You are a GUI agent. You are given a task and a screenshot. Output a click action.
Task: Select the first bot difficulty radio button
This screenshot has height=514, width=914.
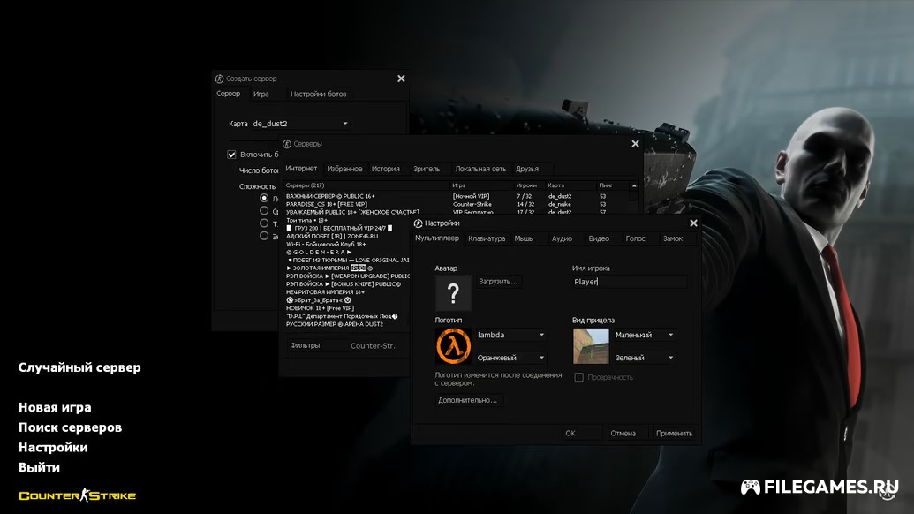[264, 198]
